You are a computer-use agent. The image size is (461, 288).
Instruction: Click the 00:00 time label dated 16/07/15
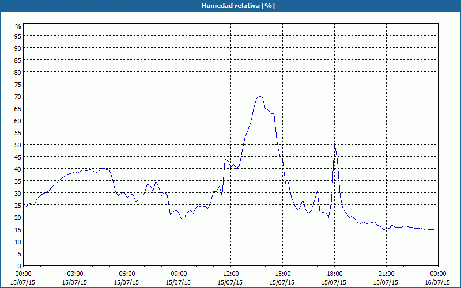(438, 274)
